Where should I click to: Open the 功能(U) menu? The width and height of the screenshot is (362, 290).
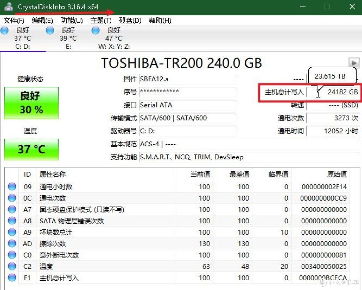point(72,20)
